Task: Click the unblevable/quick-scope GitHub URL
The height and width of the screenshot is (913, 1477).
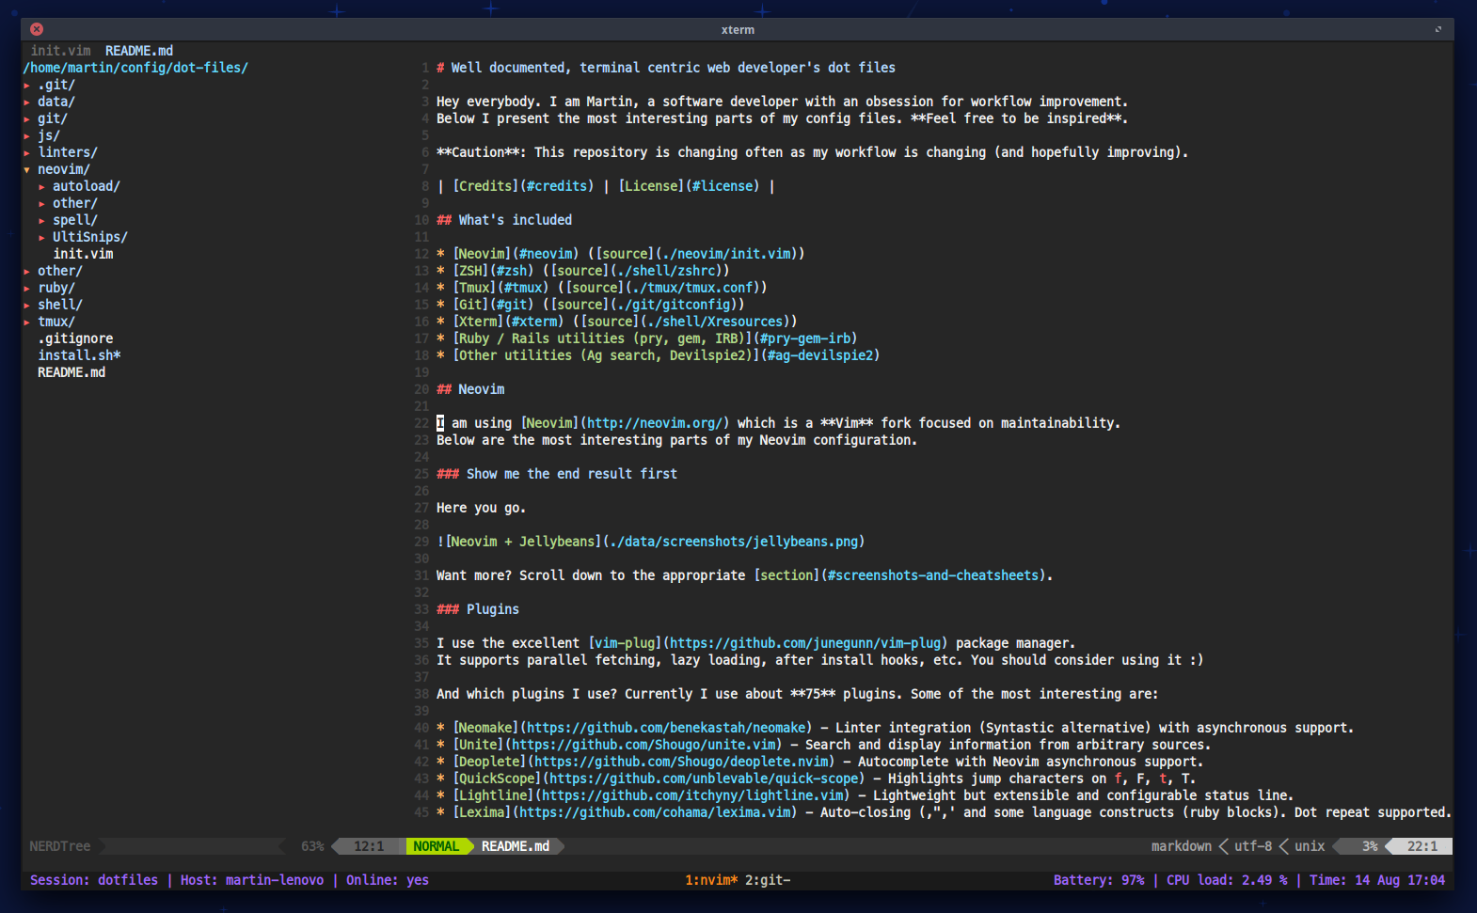Action: click(704, 779)
